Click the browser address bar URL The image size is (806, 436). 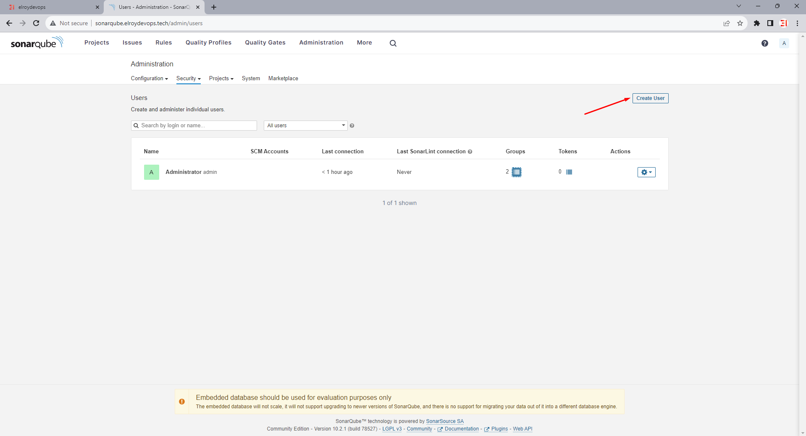pos(149,23)
